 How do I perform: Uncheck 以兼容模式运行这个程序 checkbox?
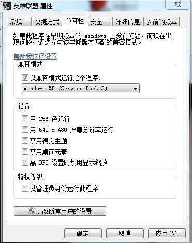(x=25, y=77)
